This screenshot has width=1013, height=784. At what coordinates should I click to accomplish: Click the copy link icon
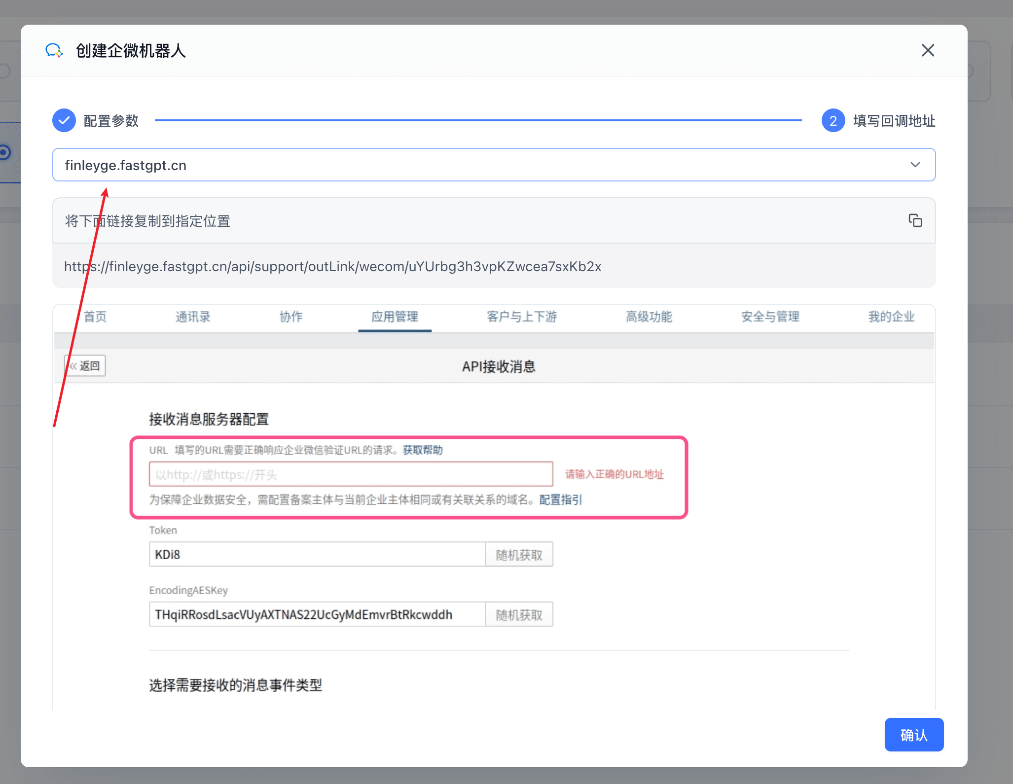pyautogui.click(x=916, y=220)
